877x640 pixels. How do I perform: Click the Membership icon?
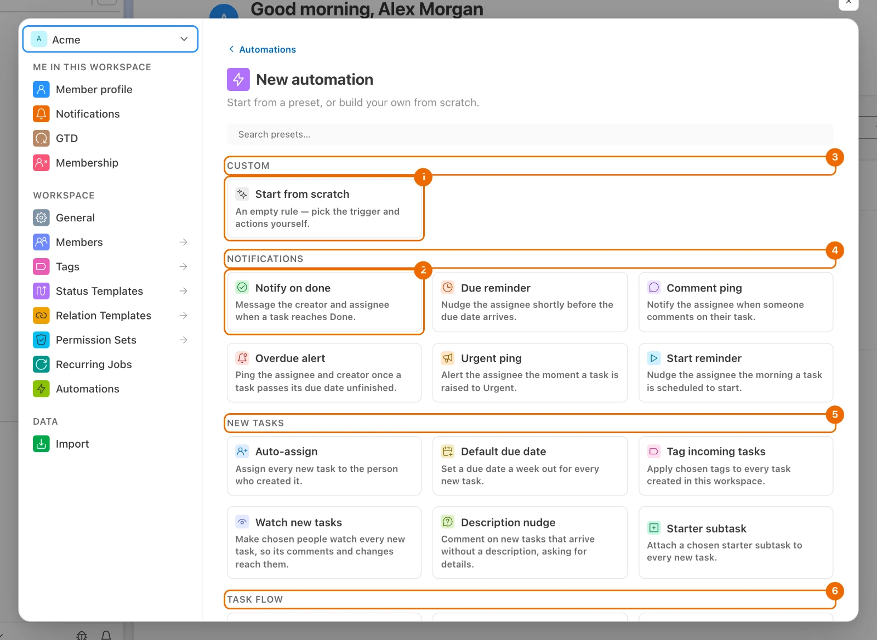click(x=41, y=163)
